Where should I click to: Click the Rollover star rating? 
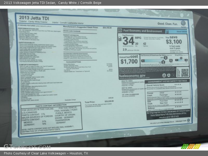pyautogui.click(x=178, y=107)
